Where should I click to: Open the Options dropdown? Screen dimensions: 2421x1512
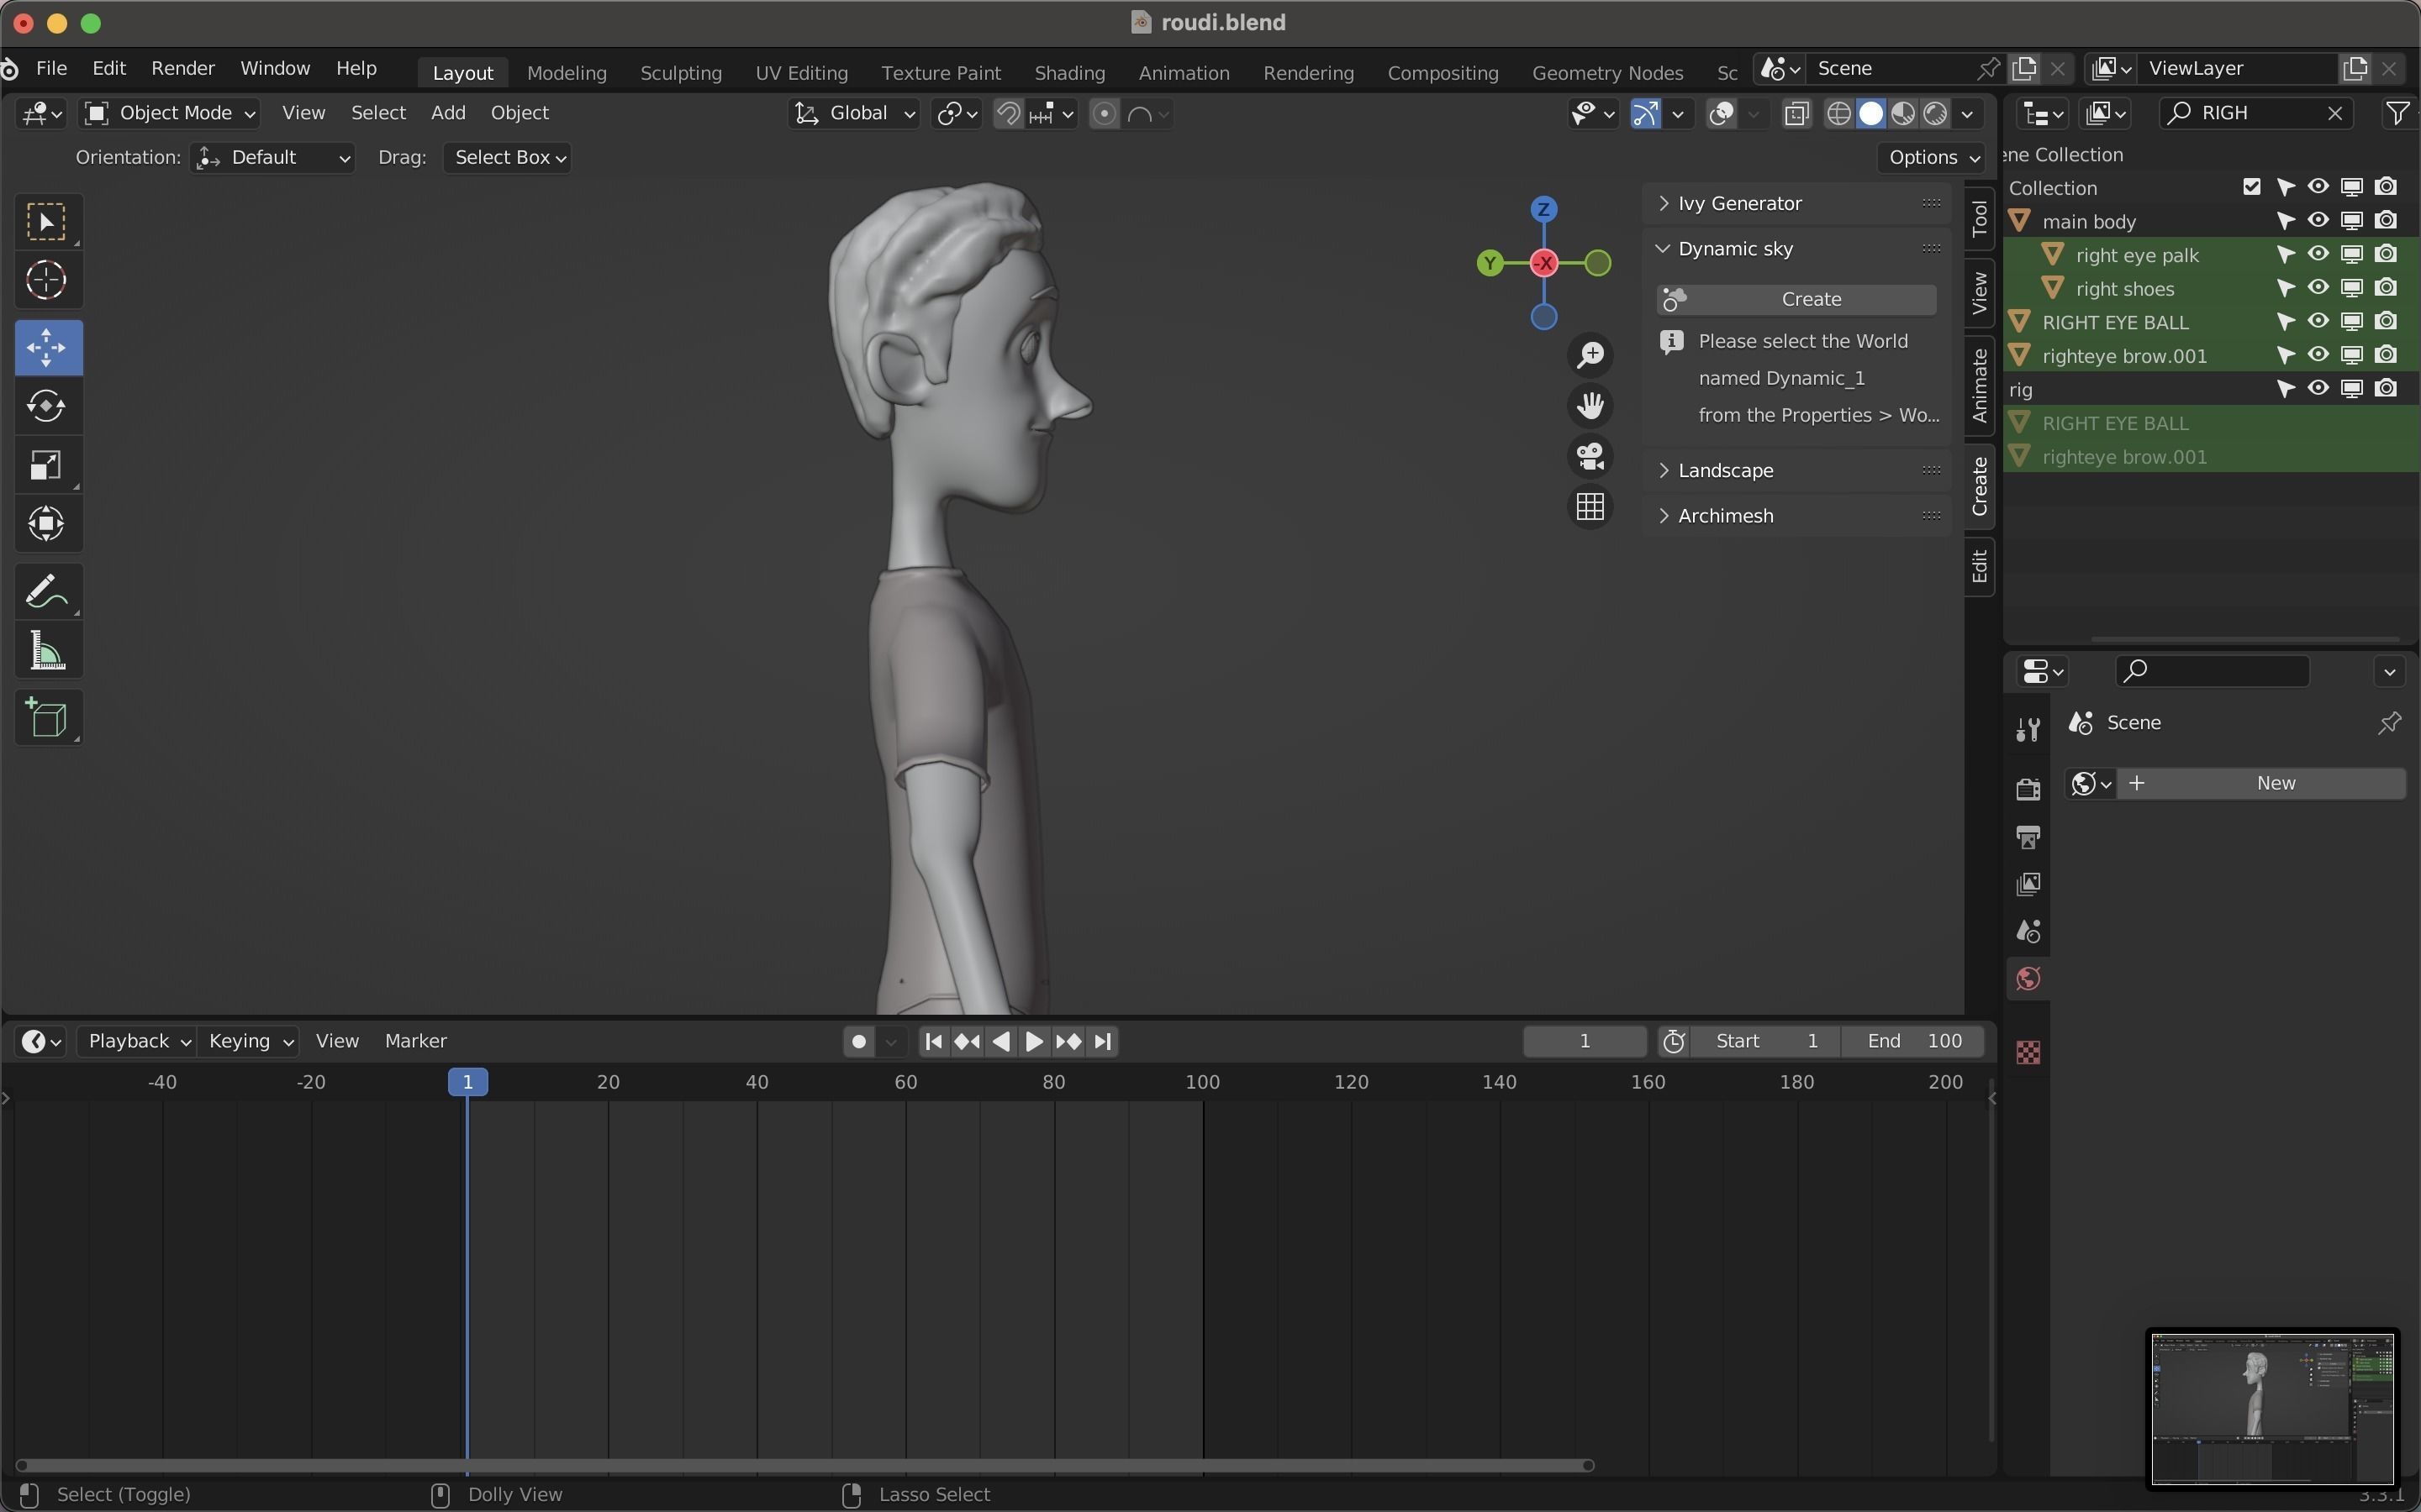point(1932,158)
